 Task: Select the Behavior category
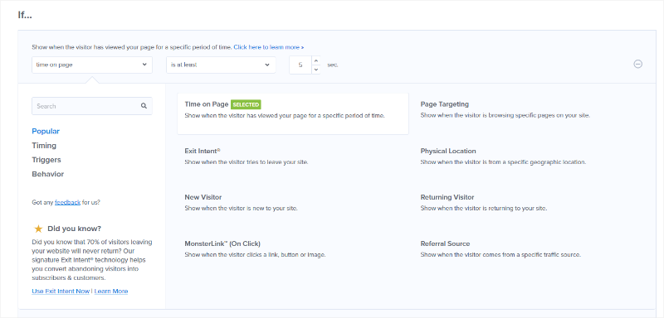tap(48, 175)
